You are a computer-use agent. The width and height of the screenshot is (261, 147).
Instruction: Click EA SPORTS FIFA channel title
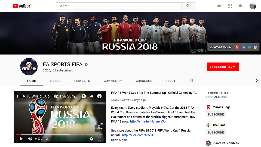click(63, 64)
